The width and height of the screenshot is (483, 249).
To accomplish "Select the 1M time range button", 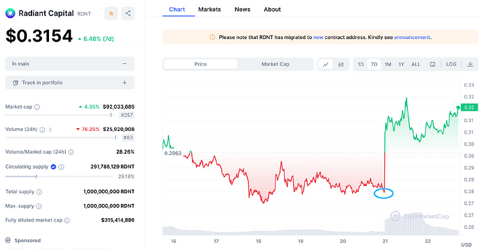I will click(388, 64).
